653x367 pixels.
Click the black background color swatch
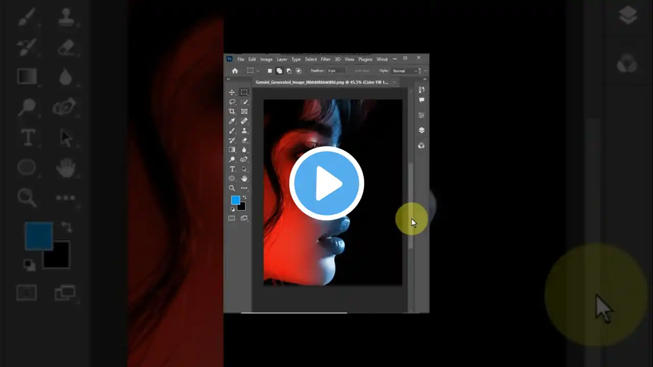[242, 206]
